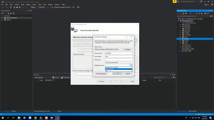The image size is (214, 120).
Task: Open Windows Start menu
Action: point(3,118)
